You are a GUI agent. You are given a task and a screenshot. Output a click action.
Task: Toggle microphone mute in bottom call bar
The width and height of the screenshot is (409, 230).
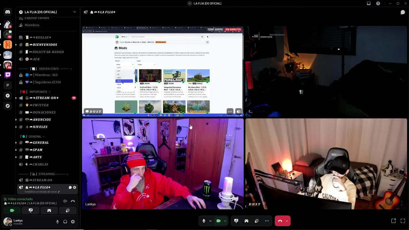204,221
